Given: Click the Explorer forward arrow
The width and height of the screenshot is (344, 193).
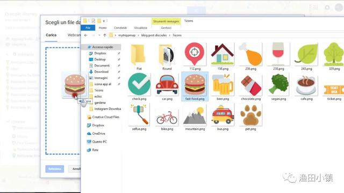Looking at the screenshot, I should point(93,35).
